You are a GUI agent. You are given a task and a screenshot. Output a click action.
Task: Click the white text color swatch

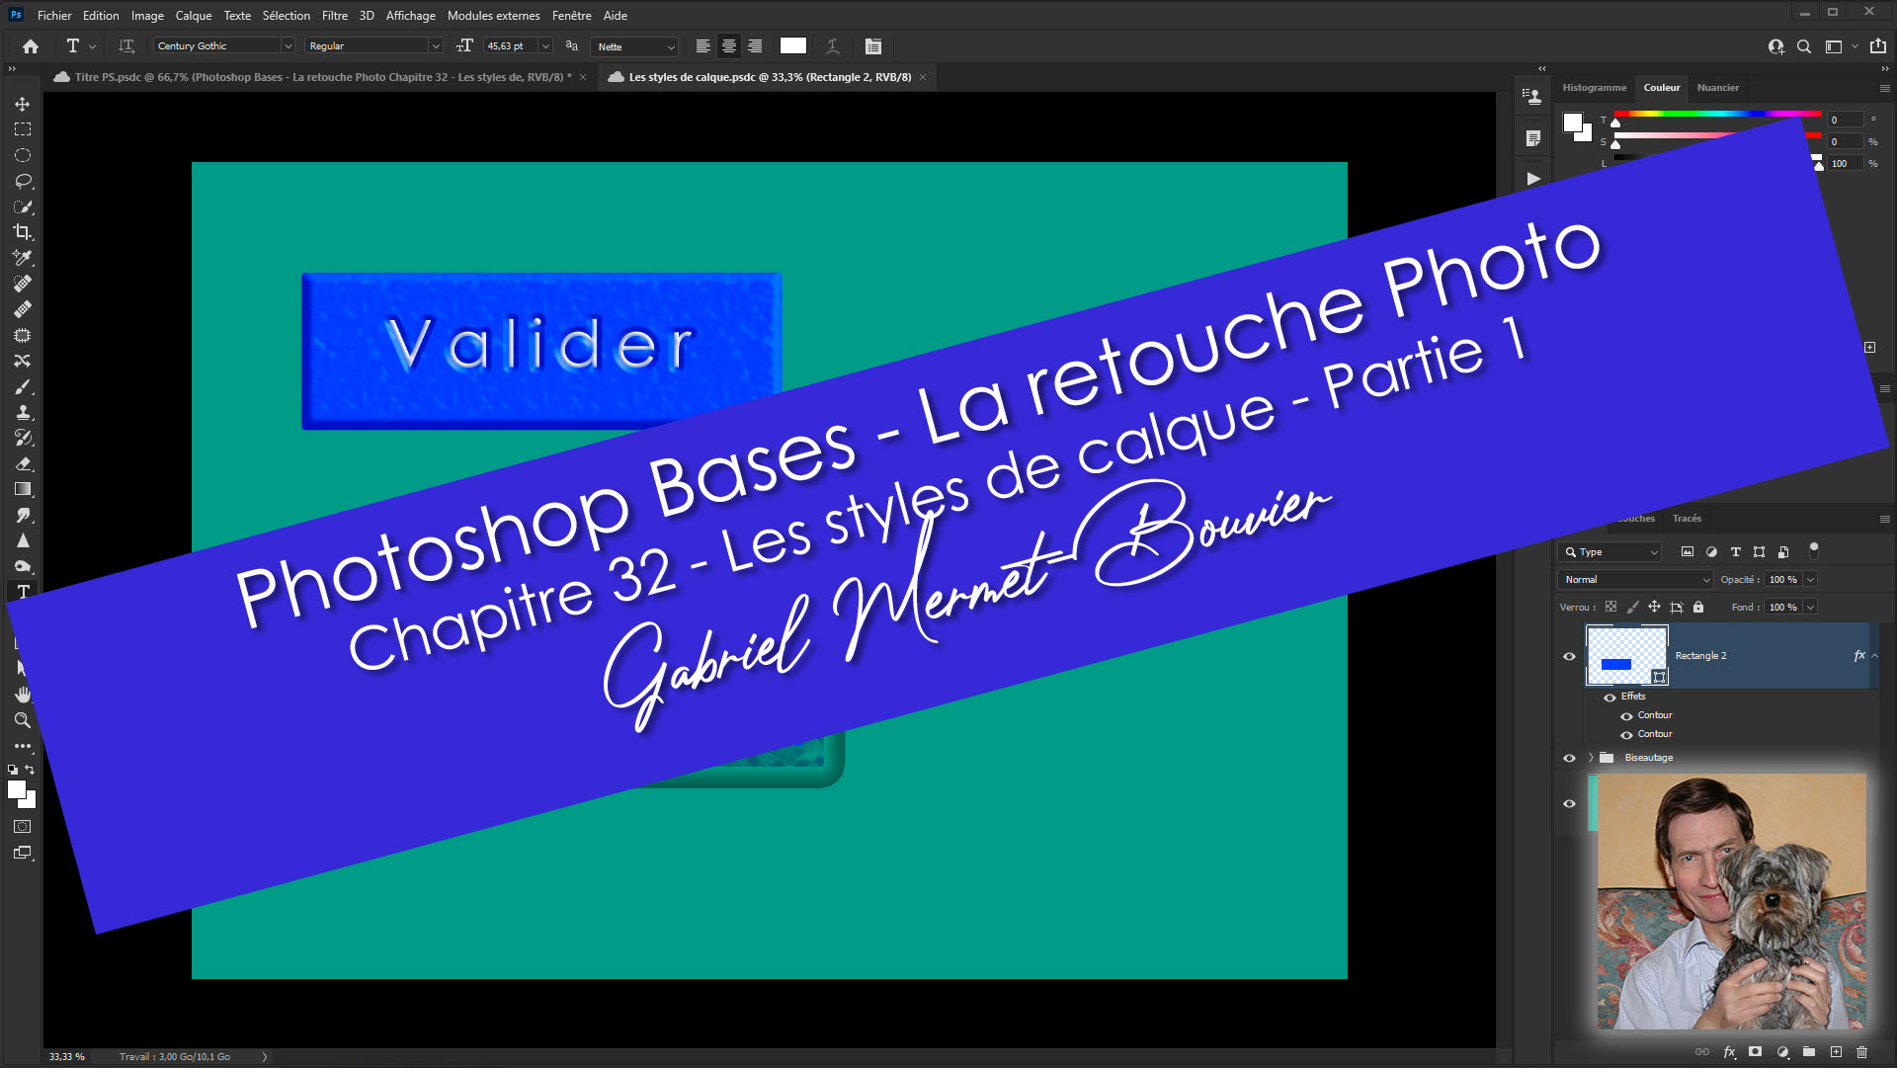[x=792, y=46]
